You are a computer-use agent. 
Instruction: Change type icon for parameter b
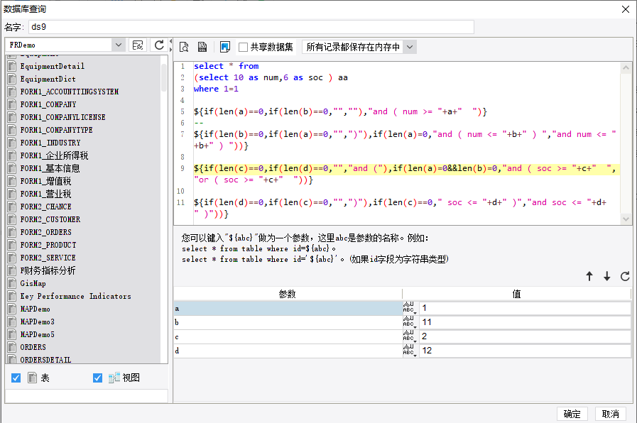point(410,322)
